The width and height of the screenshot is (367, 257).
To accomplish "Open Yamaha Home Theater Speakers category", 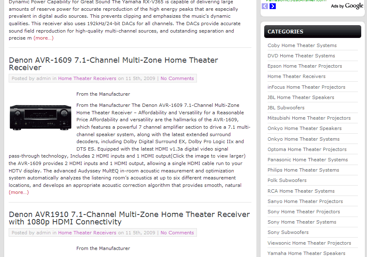I will click(x=306, y=253).
